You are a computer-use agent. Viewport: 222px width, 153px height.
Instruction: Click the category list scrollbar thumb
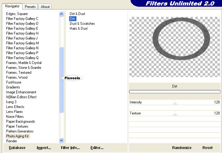pos(61,80)
